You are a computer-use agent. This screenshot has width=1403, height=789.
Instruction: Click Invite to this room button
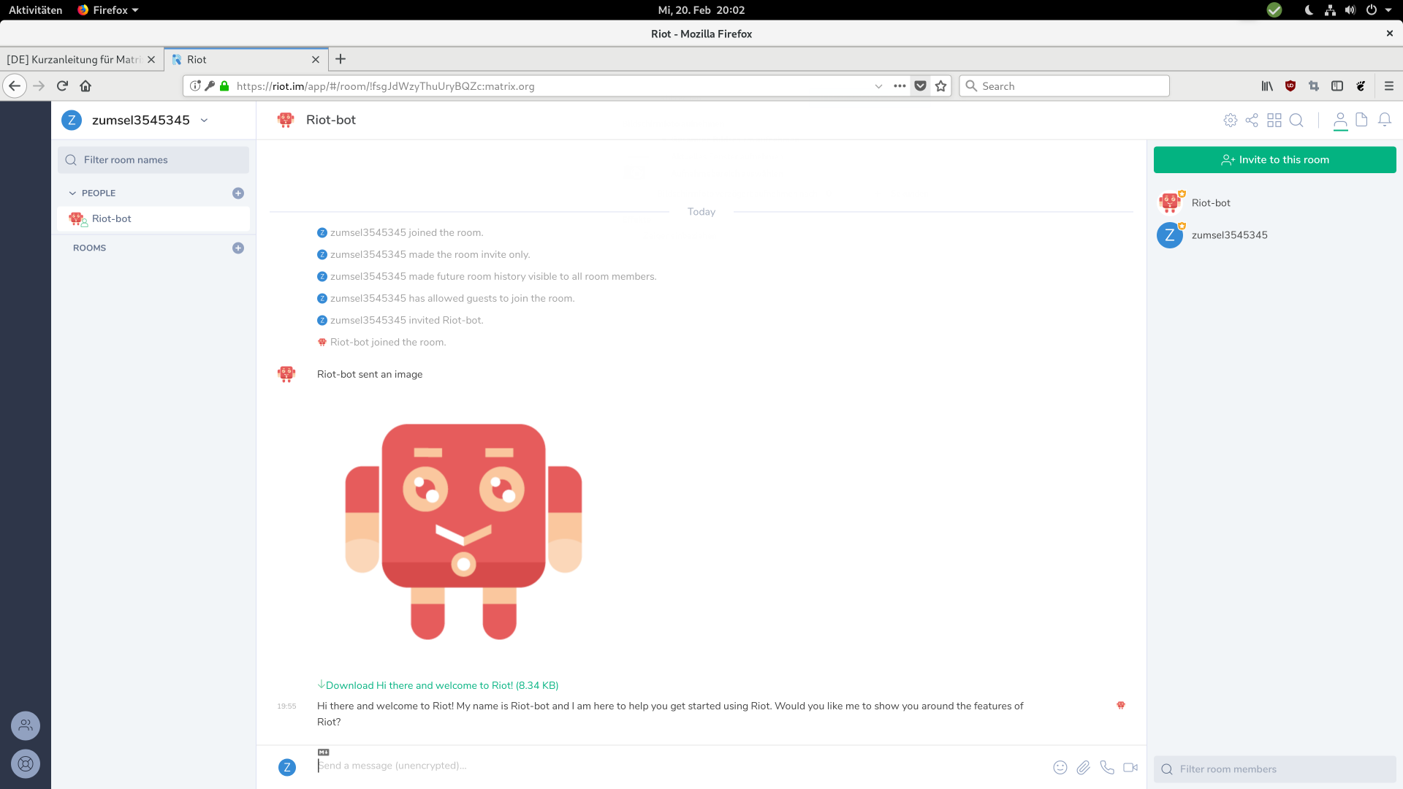pyautogui.click(x=1274, y=160)
